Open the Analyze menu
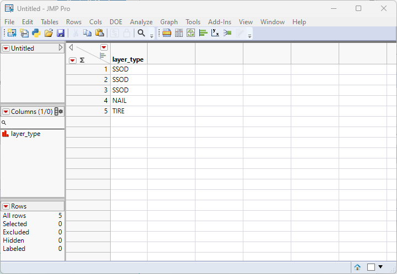397x274 pixels. 142,22
